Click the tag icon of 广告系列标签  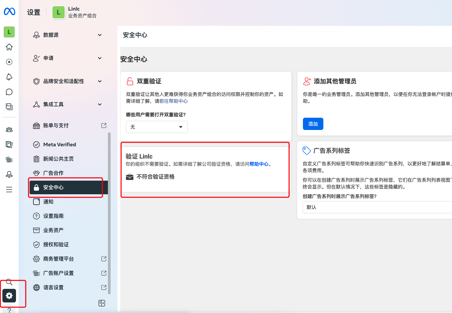307,150
